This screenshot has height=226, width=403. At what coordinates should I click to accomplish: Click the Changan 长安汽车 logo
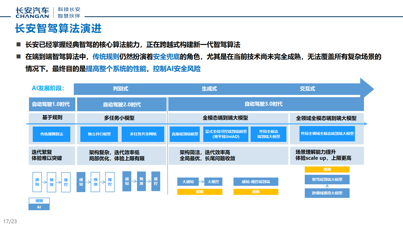[x=32, y=13]
